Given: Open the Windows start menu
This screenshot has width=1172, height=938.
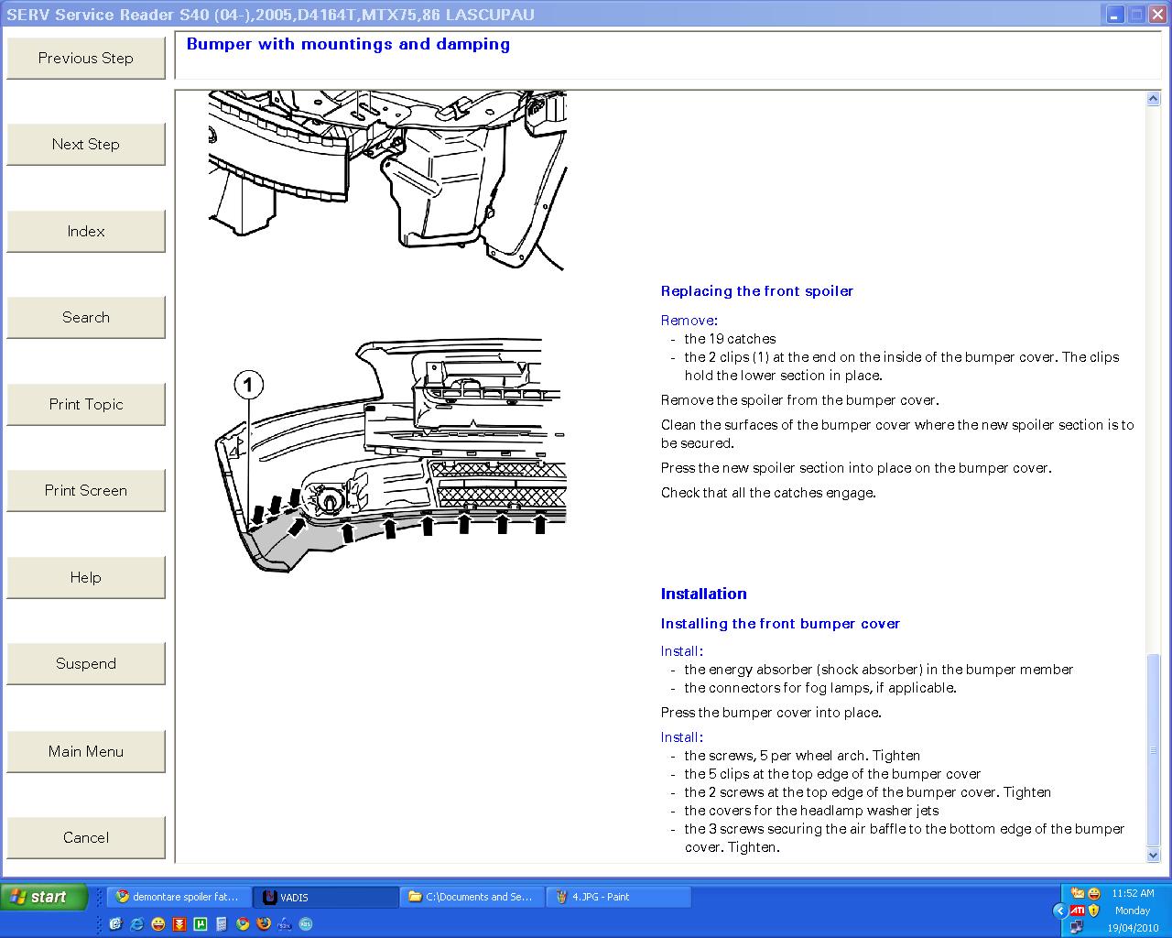Looking at the screenshot, I should (44, 897).
